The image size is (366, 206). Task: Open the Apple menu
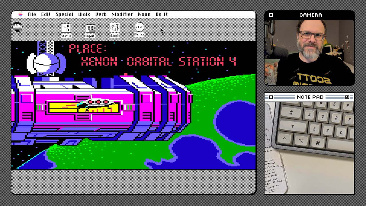(x=21, y=14)
